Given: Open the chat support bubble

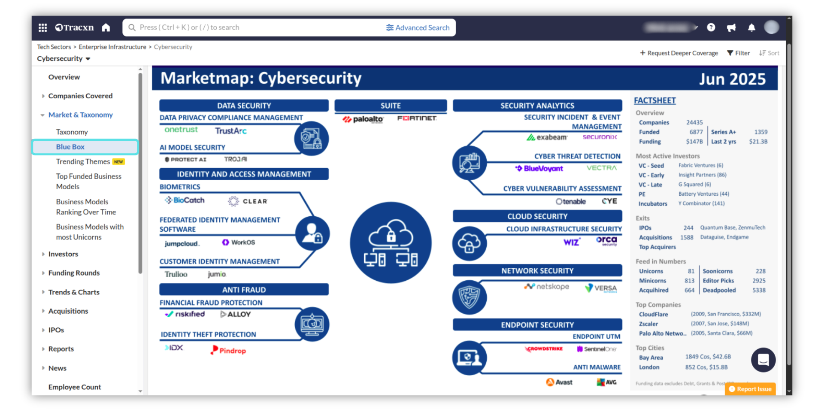Looking at the screenshot, I should click(x=763, y=360).
